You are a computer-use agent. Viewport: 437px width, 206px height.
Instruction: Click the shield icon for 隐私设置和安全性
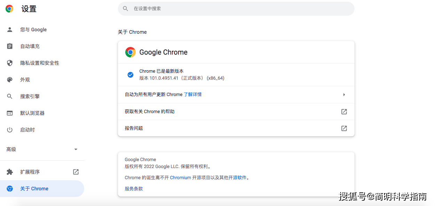10,63
